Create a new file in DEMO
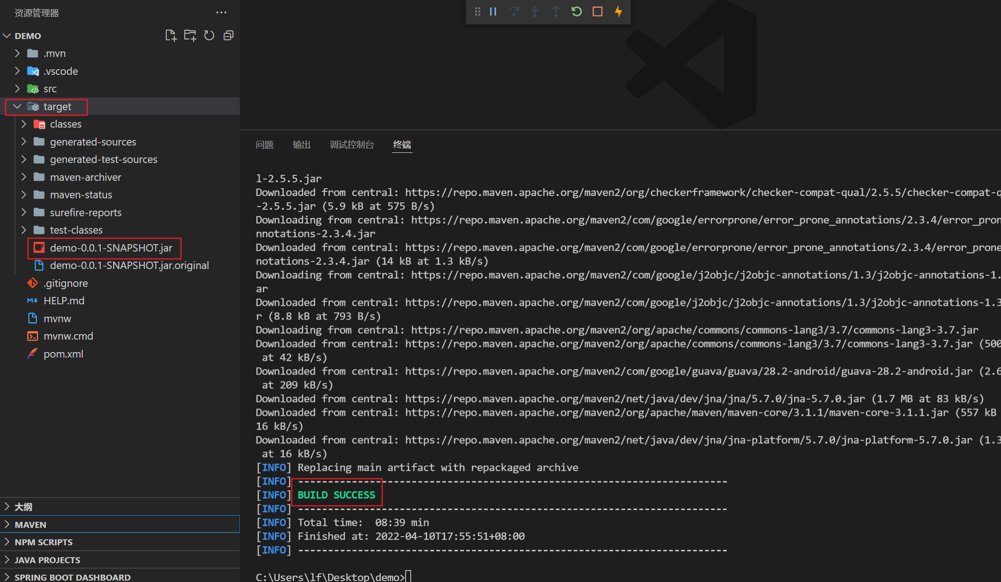This screenshot has height=582, width=1001. pyautogui.click(x=170, y=35)
